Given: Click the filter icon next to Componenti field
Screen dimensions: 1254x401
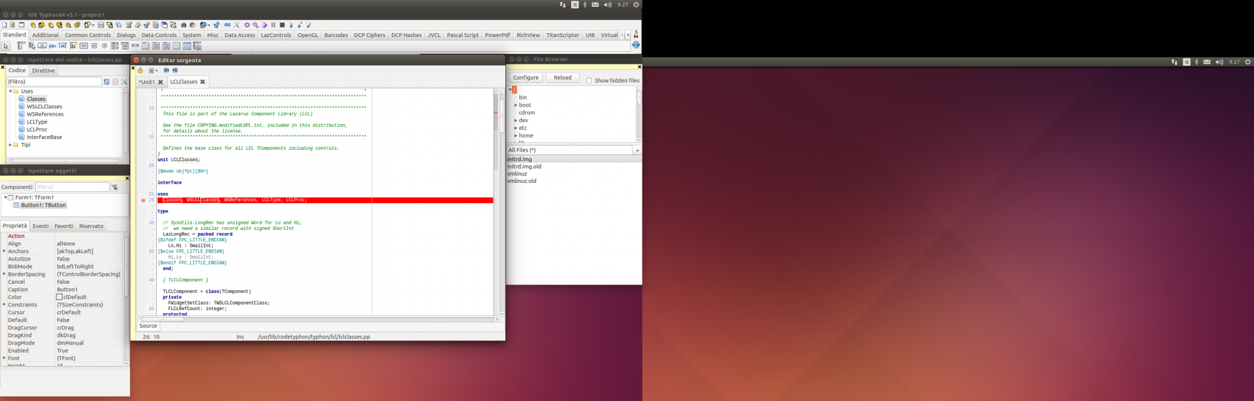Looking at the screenshot, I should [x=115, y=187].
